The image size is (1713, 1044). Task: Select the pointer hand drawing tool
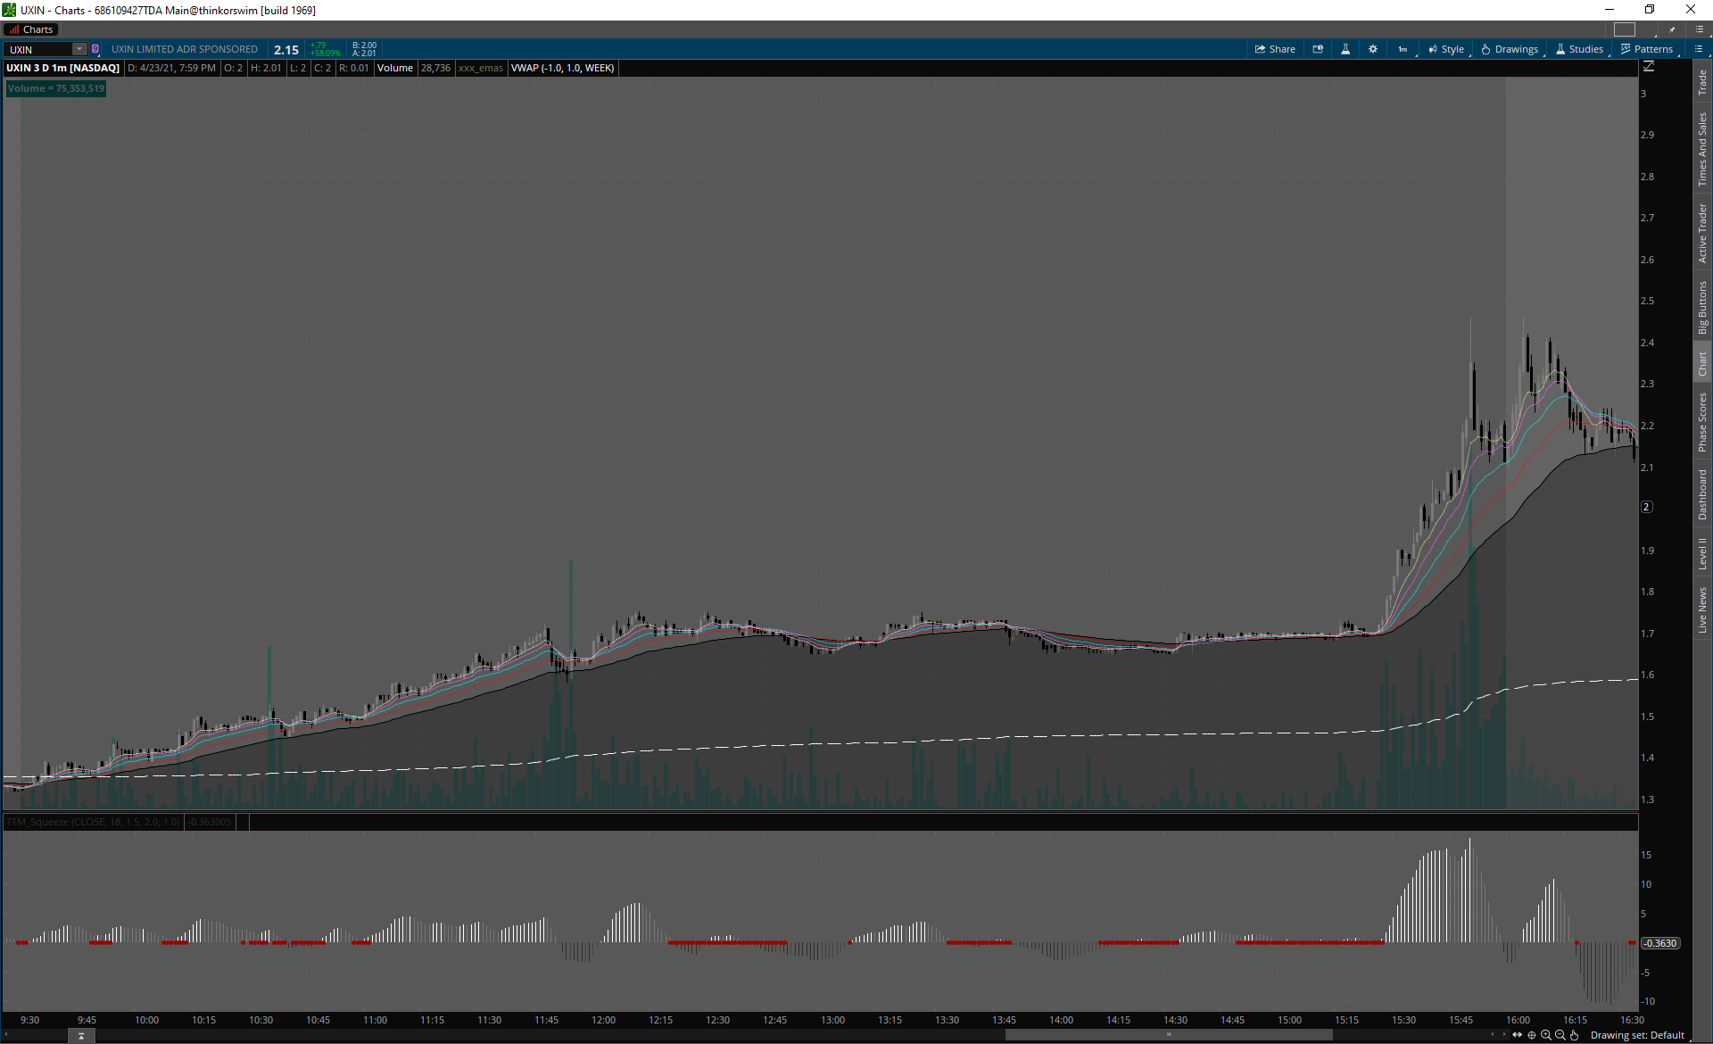1575,1035
